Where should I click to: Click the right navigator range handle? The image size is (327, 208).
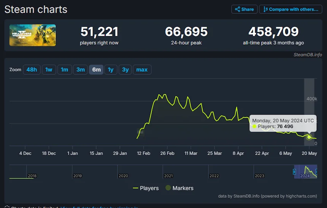tap(316, 172)
